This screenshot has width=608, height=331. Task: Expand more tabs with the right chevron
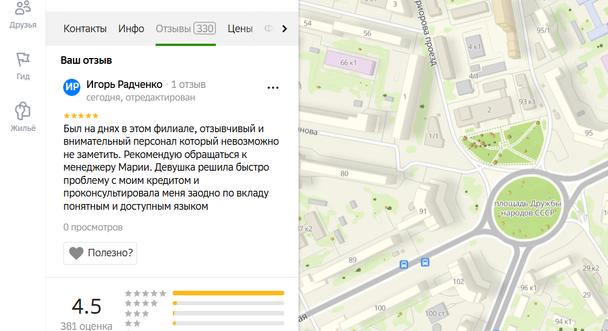(x=285, y=29)
